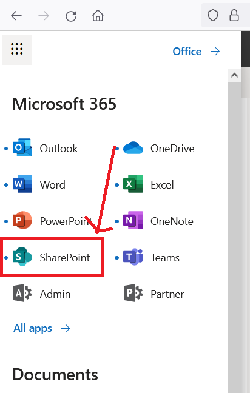Select the Outlook text label
Image resolution: width=250 pixels, height=393 pixels.
tap(59, 149)
